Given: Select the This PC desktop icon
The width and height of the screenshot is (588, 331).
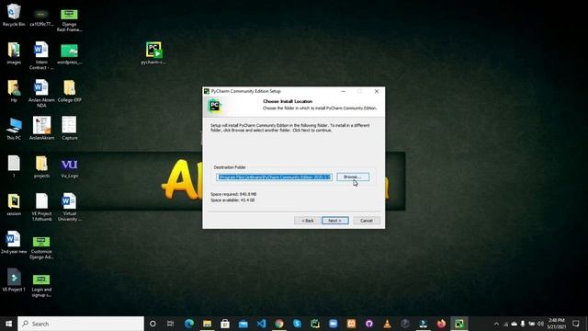Looking at the screenshot, I should pos(14,129).
